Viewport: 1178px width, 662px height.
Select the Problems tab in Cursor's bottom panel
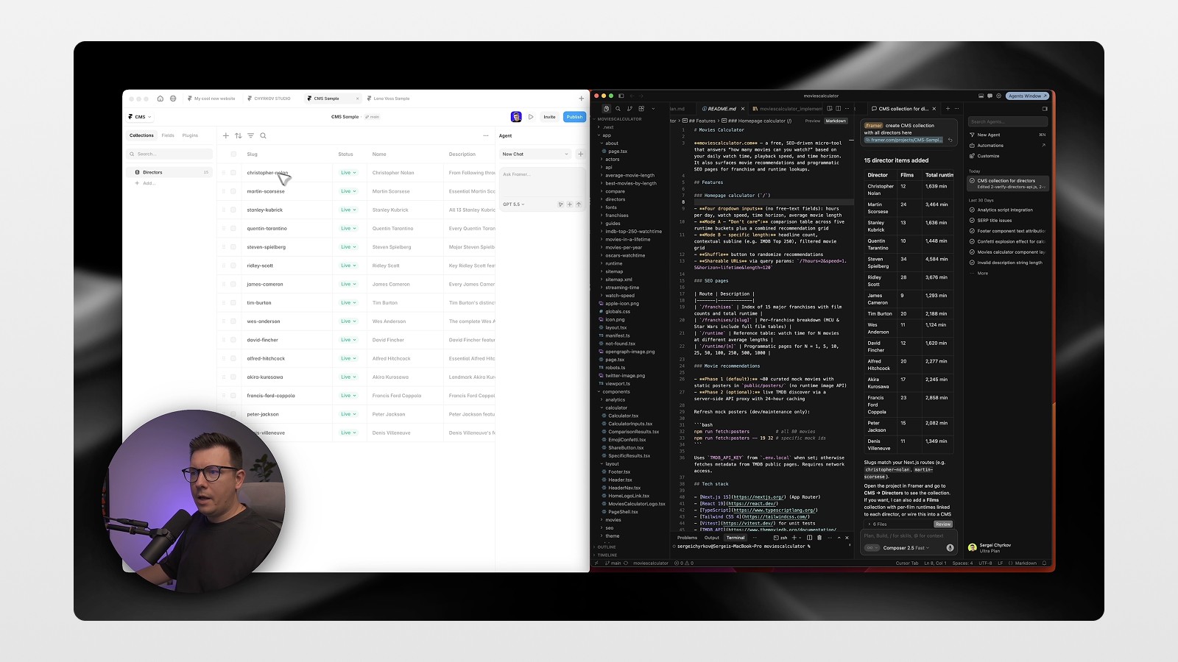coord(687,538)
